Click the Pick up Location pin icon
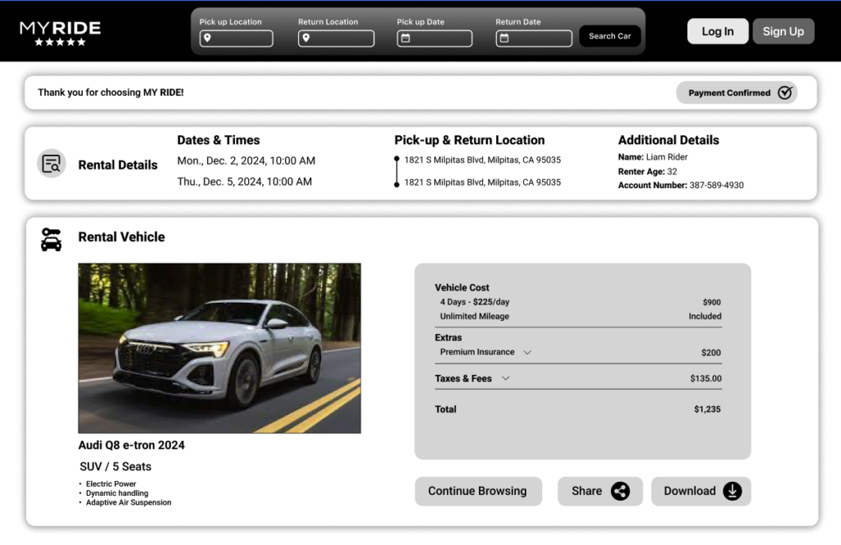This screenshot has width=841, height=545. (208, 39)
